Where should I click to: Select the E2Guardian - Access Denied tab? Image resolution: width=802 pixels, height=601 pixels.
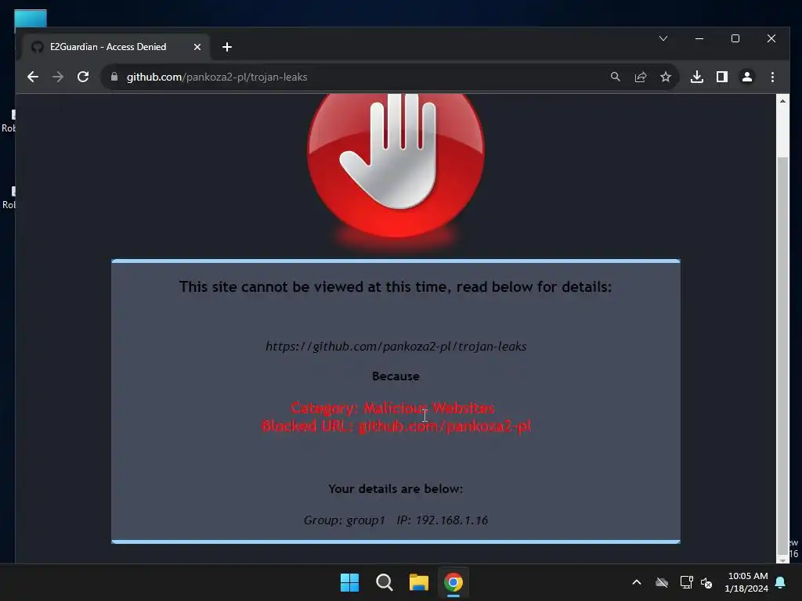pos(115,47)
